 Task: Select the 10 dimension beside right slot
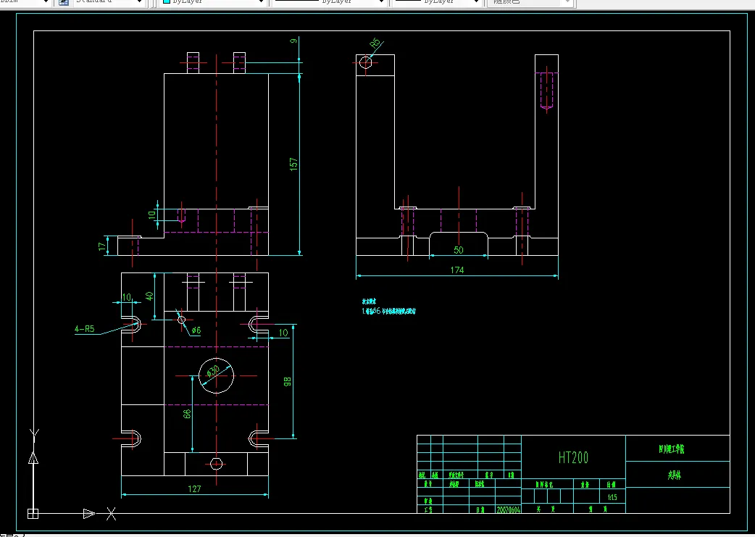pyautogui.click(x=283, y=333)
